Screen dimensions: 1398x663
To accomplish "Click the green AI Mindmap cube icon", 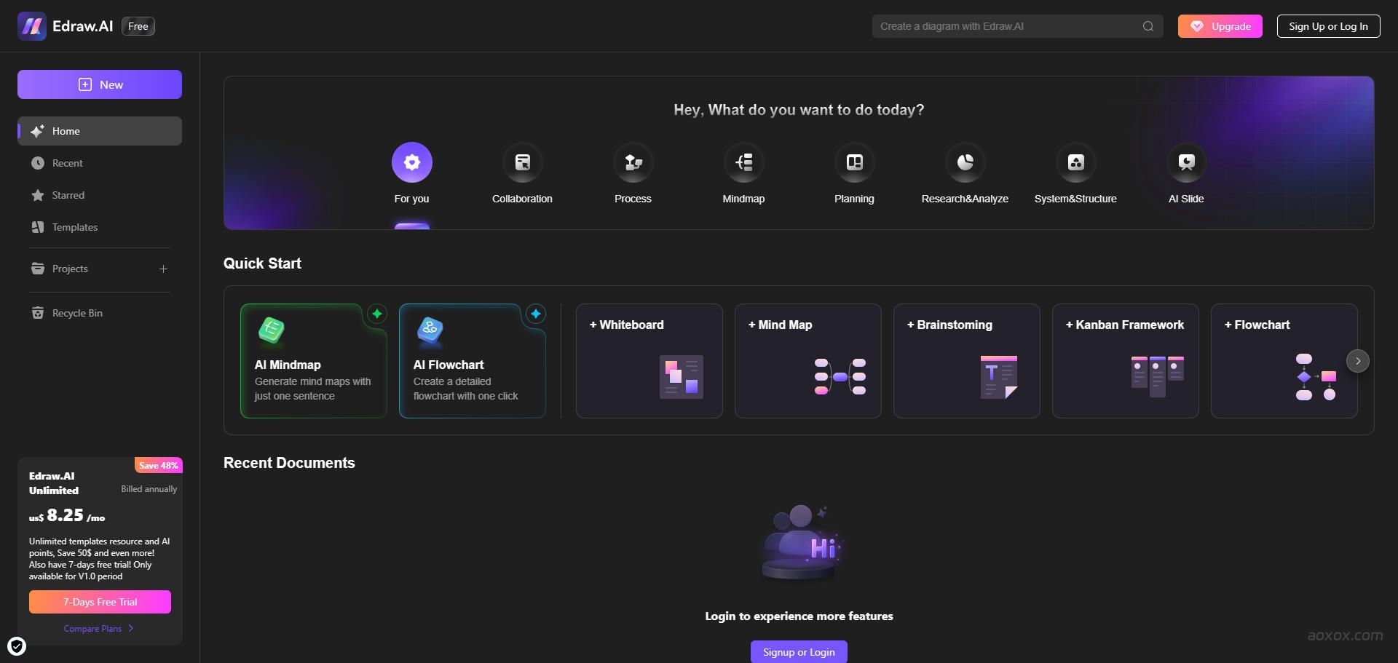I will point(272,330).
